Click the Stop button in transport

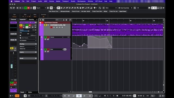click(x=79, y=96)
